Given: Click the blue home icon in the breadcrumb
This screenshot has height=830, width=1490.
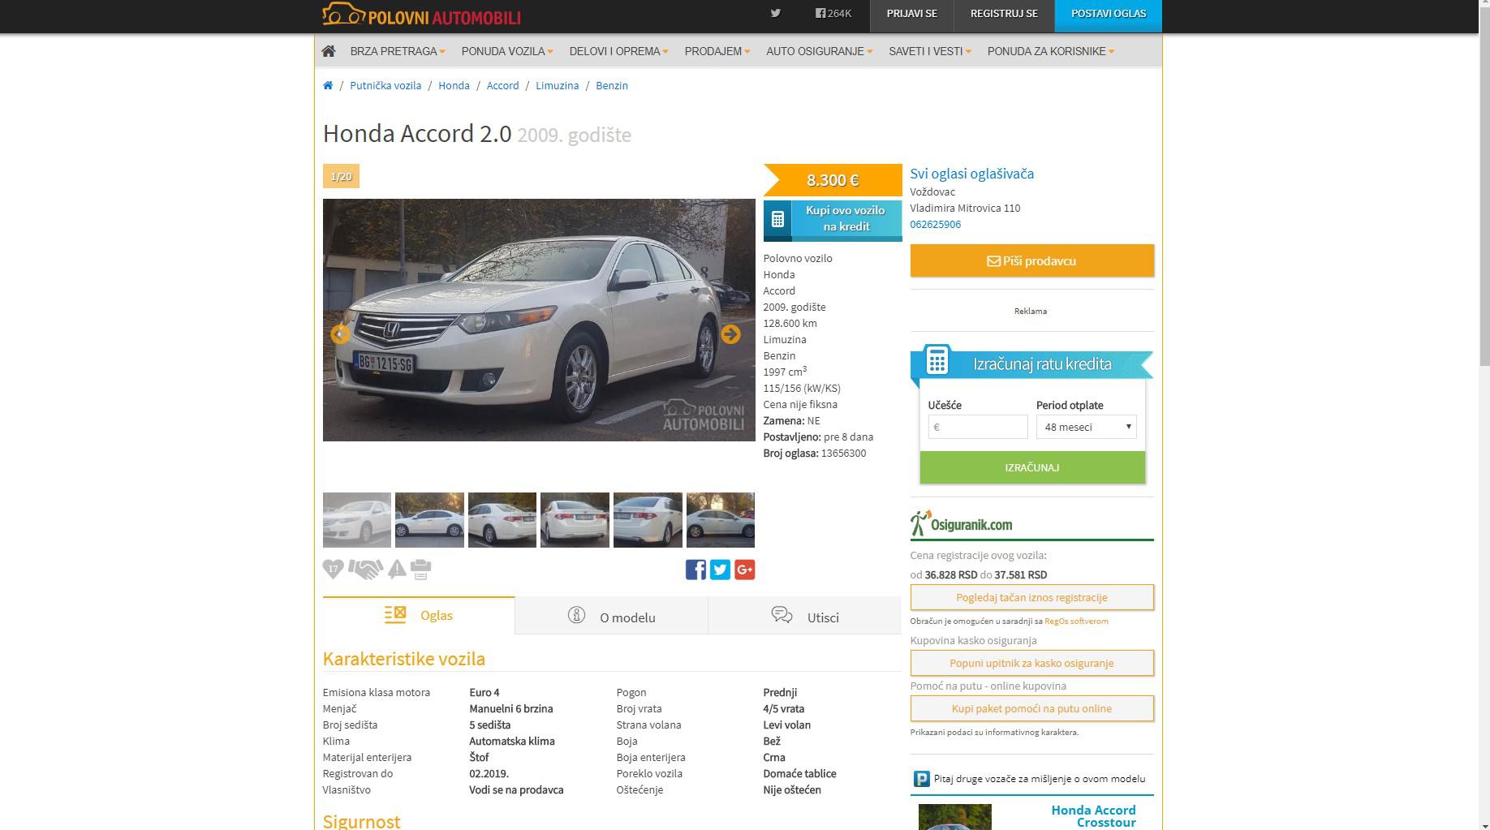Looking at the screenshot, I should coord(328,85).
